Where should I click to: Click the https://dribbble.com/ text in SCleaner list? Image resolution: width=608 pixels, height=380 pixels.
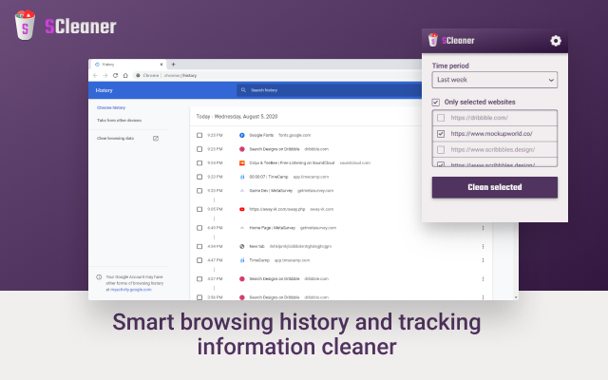479,118
